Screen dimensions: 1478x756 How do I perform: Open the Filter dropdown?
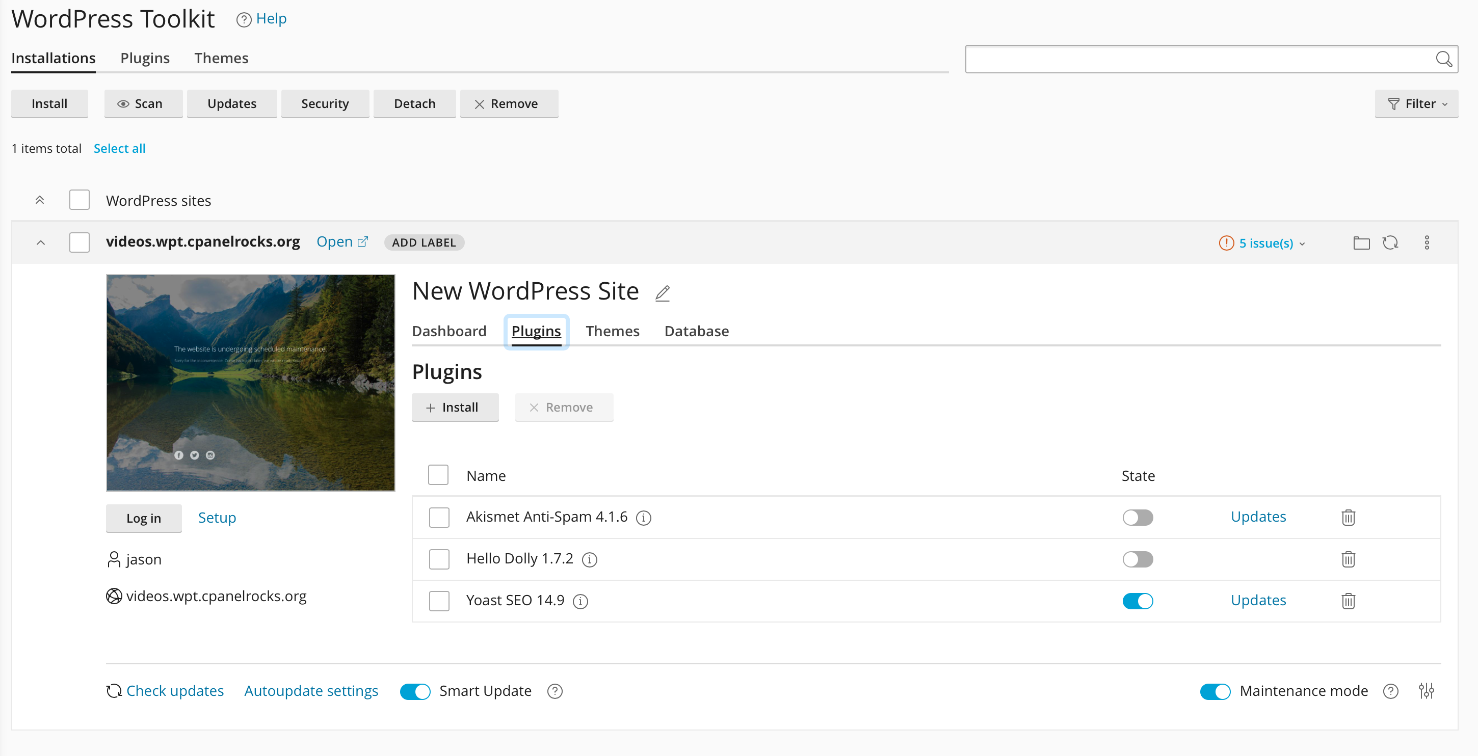pyautogui.click(x=1416, y=104)
